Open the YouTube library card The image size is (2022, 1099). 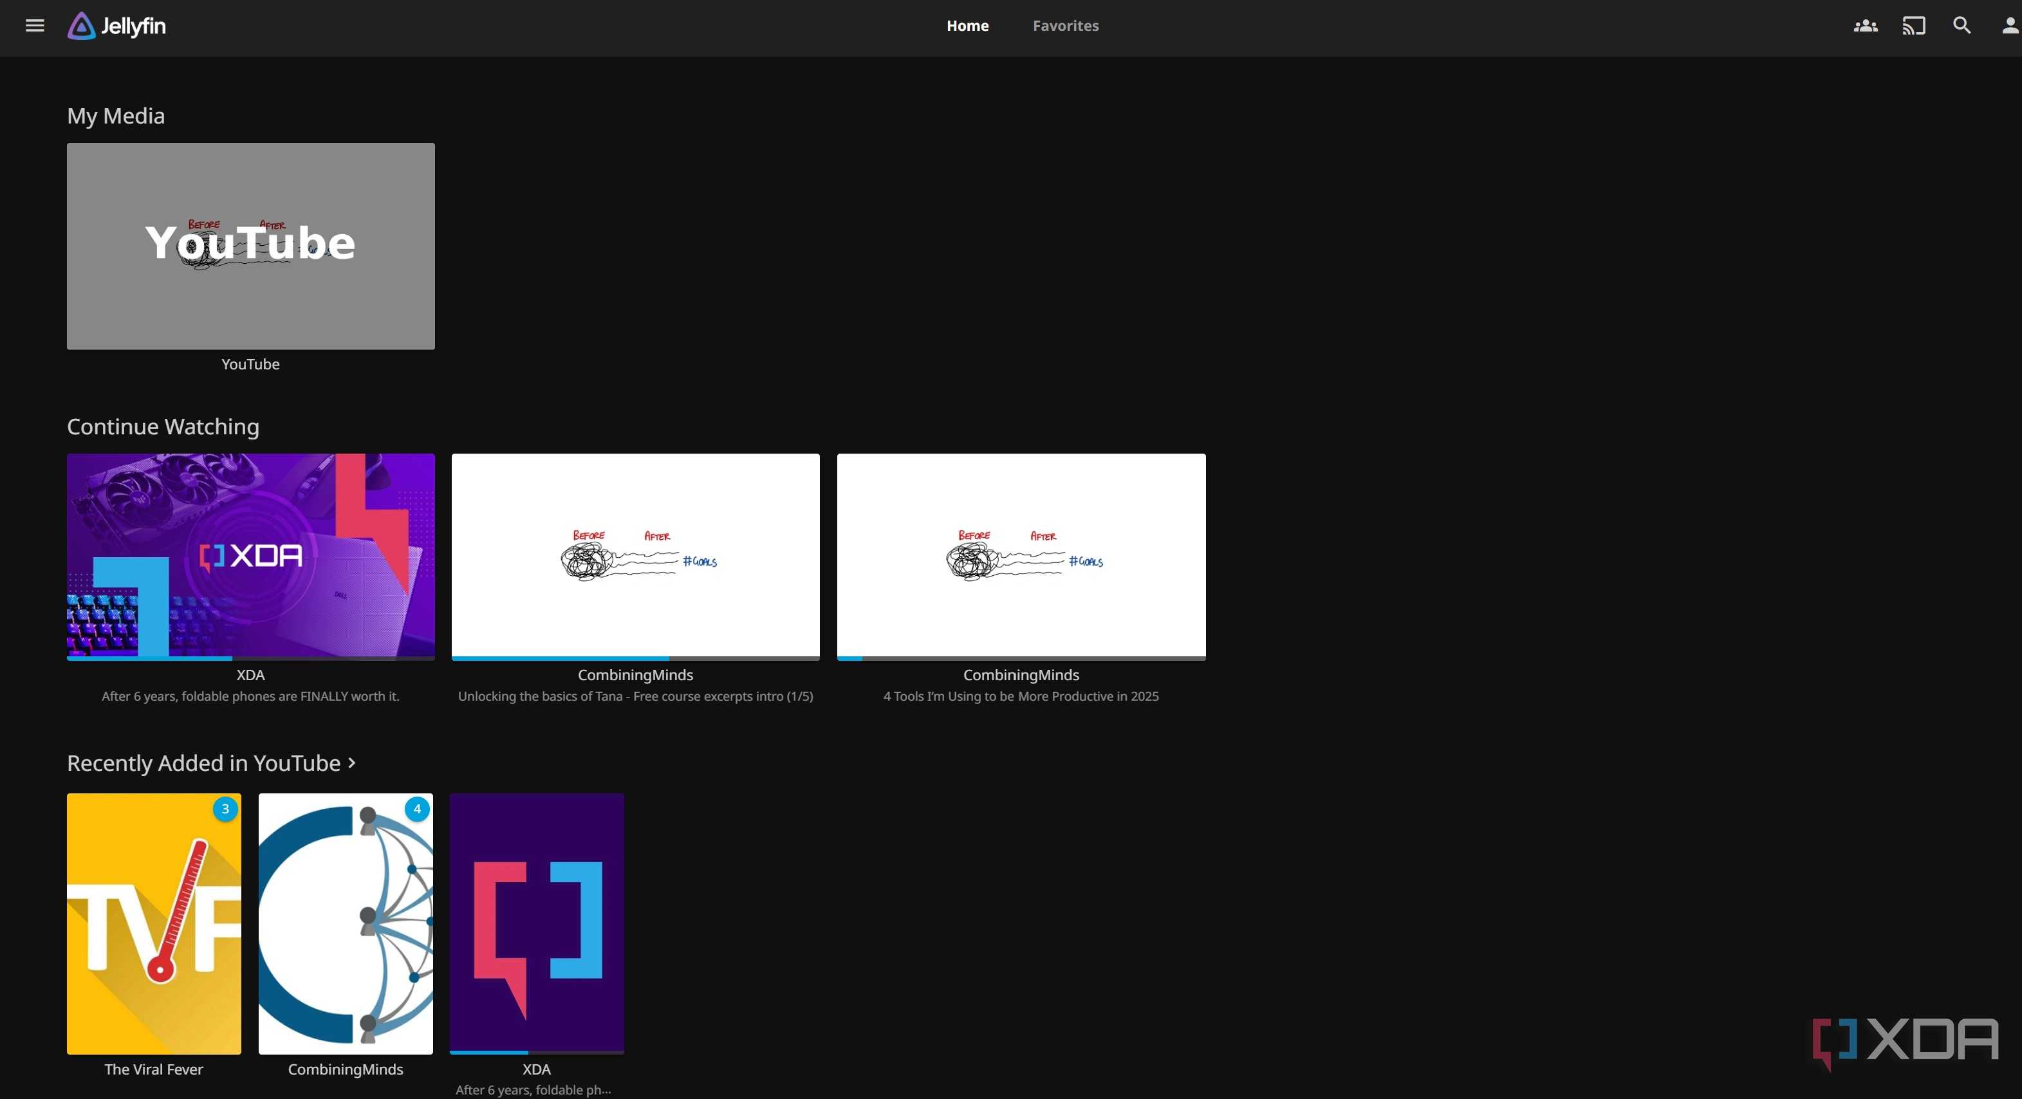tap(250, 246)
